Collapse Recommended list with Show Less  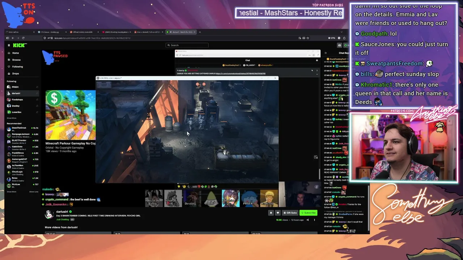(34, 192)
